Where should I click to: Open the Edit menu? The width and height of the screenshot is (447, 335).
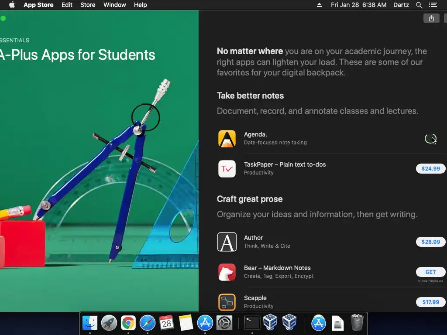click(x=67, y=5)
